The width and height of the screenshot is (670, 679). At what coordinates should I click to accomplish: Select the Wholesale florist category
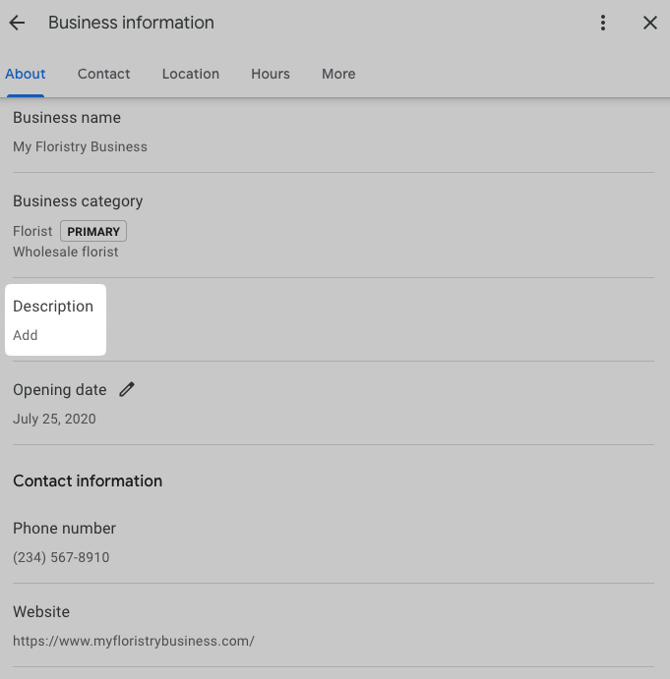point(65,252)
